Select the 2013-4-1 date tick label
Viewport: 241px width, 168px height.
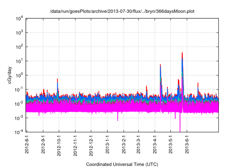coord(154,145)
